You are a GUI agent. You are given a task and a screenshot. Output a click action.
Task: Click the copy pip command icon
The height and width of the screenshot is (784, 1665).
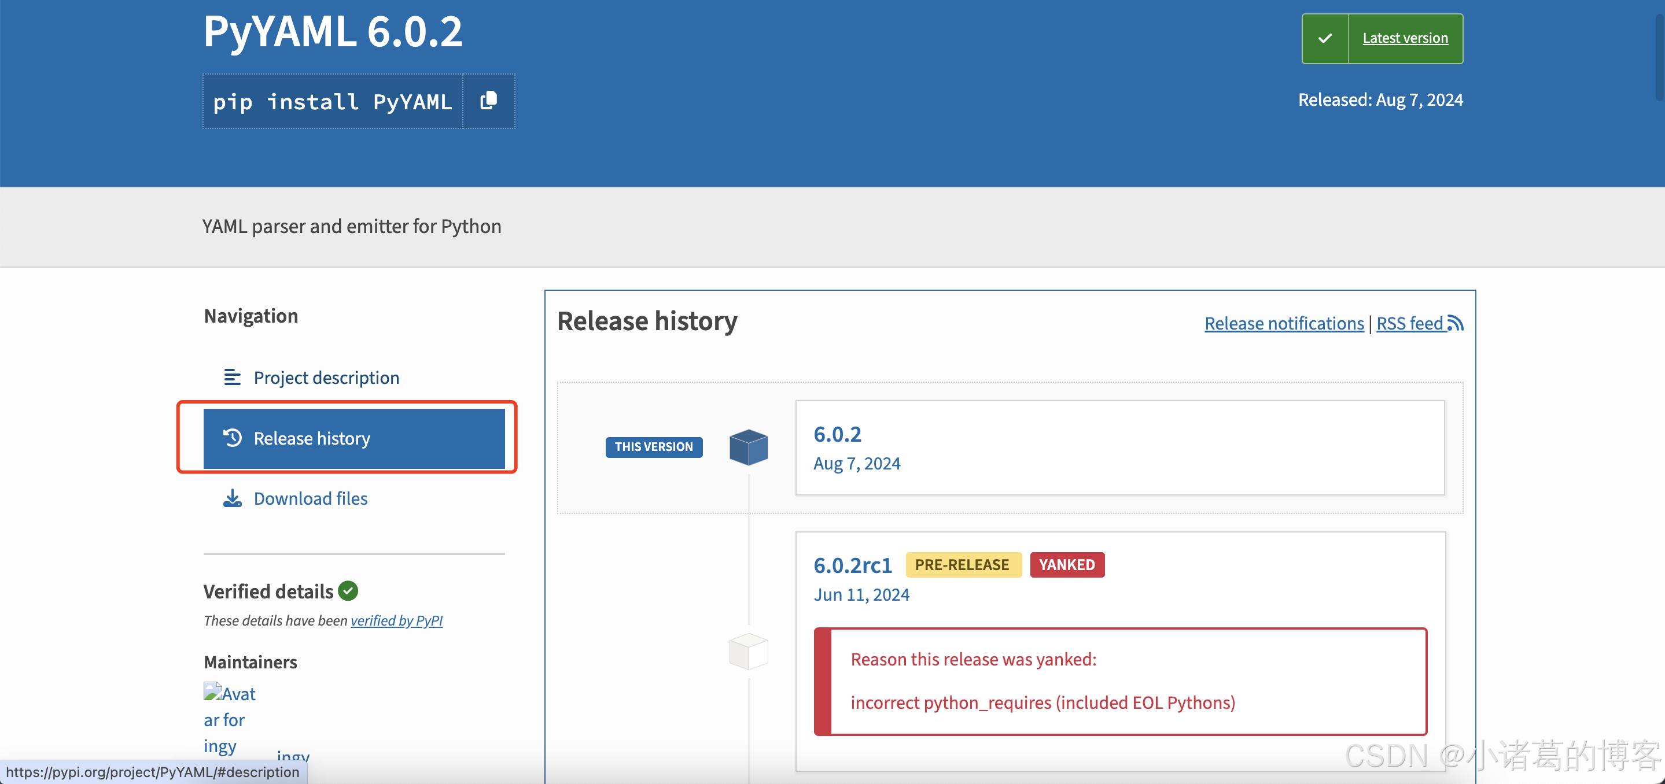(489, 101)
